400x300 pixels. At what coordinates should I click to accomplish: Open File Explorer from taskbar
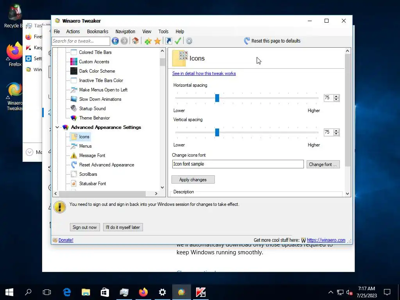pyautogui.click(x=86, y=292)
